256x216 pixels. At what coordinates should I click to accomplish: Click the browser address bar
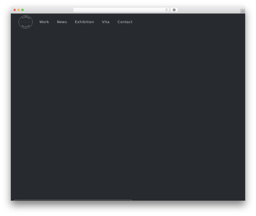[121, 10]
